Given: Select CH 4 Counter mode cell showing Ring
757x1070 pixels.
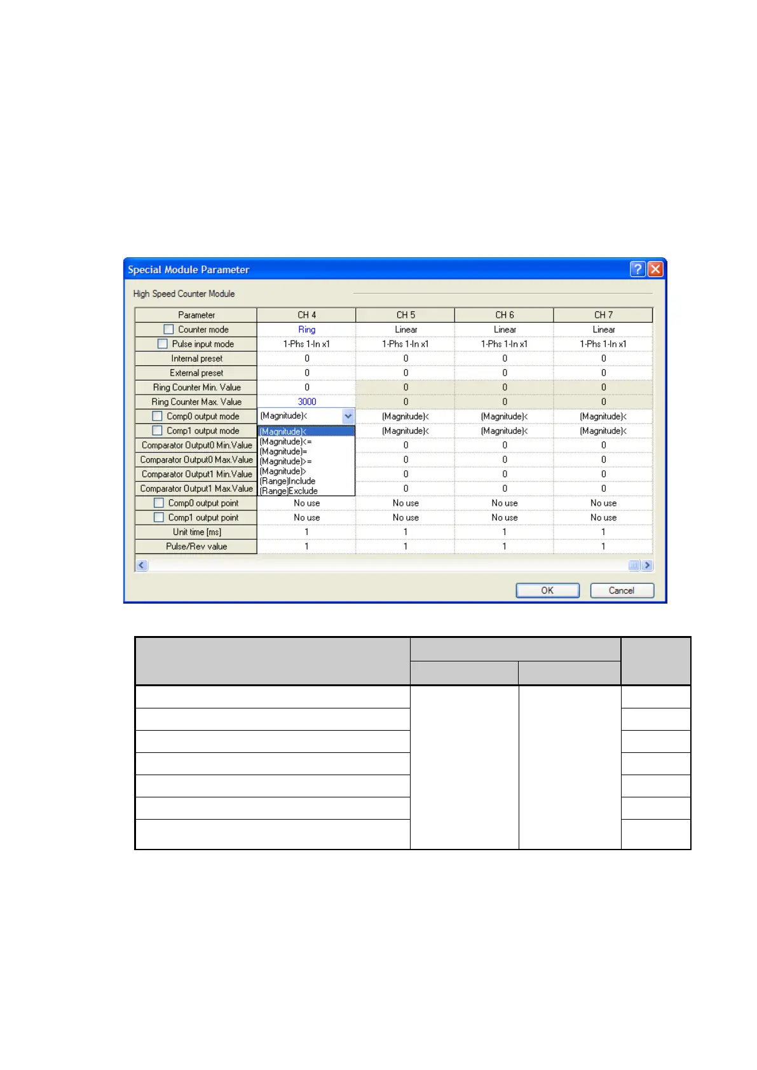Looking at the screenshot, I should pyautogui.click(x=306, y=329).
